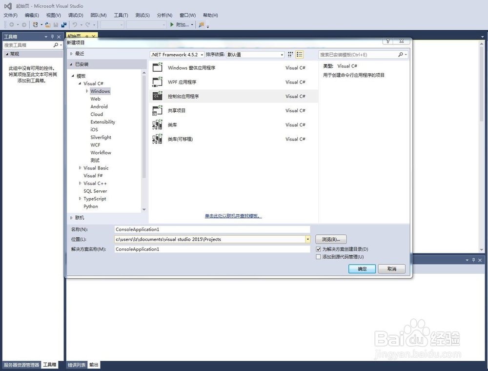Open the 编辑(E) menu
The image size is (488, 371).
pos(32,15)
